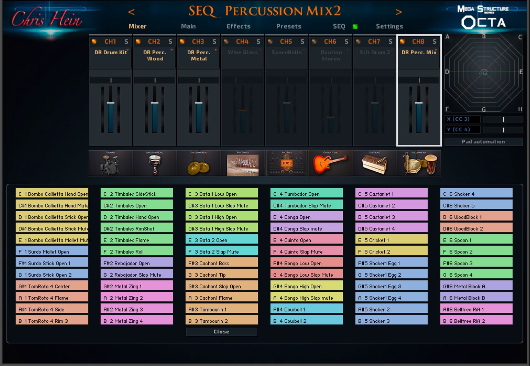Toggle CH3 power button
The height and width of the screenshot is (366, 530).
pyautogui.click(x=182, y=42)
